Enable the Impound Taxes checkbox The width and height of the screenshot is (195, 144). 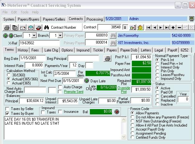pyautogui.click(x=43, y=112)
